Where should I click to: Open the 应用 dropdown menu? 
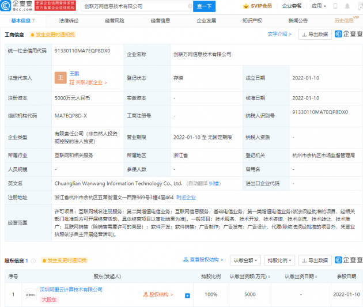(x=319, y=6)
